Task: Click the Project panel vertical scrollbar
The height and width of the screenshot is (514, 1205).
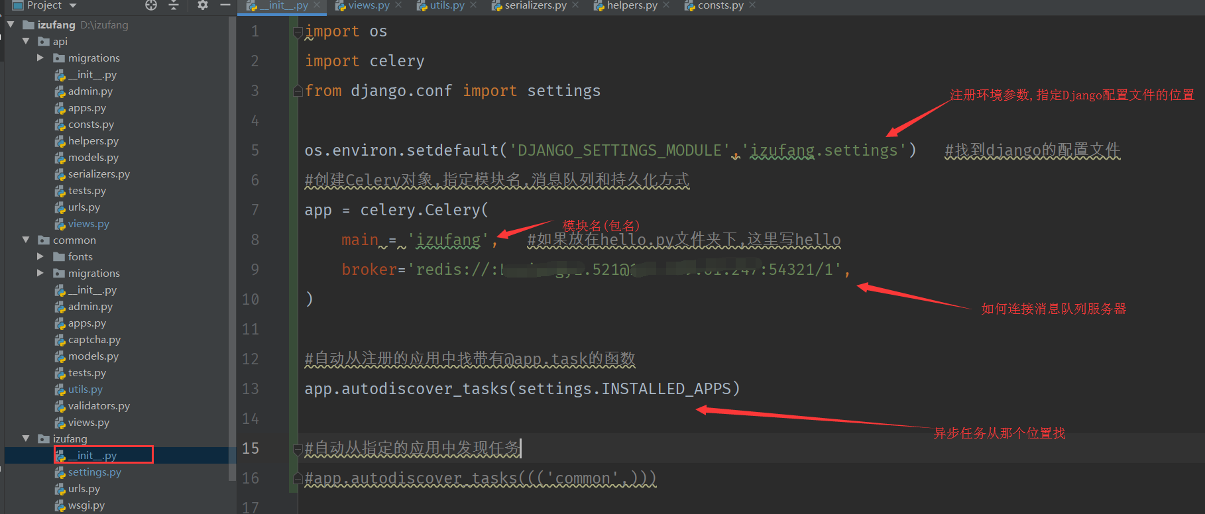Action: (x=232, y=248)
